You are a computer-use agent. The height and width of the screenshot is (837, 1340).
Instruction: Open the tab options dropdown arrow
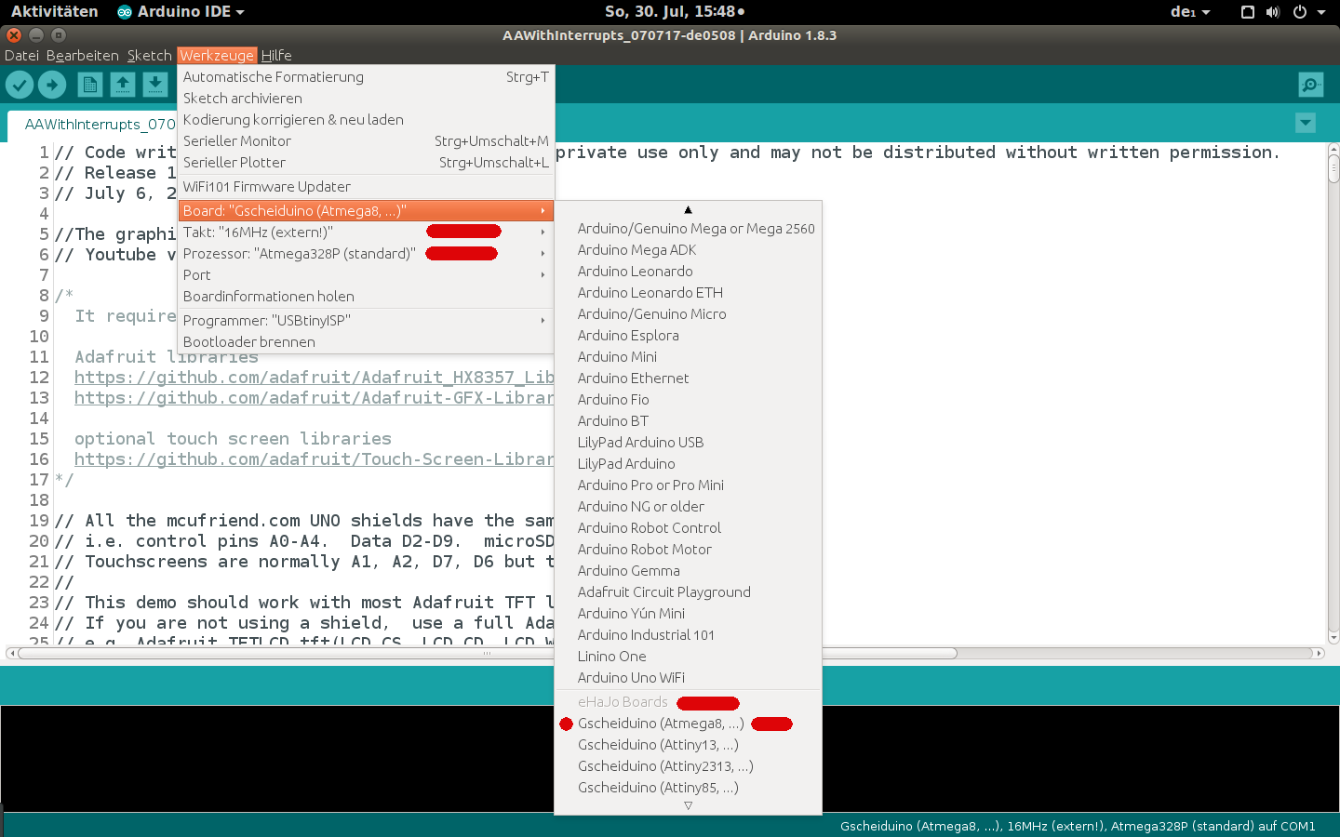[x=1306, y=123]
